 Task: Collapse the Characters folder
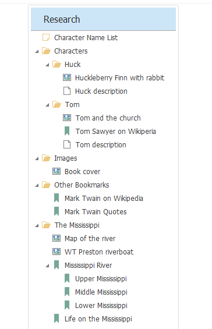[37, 51]
